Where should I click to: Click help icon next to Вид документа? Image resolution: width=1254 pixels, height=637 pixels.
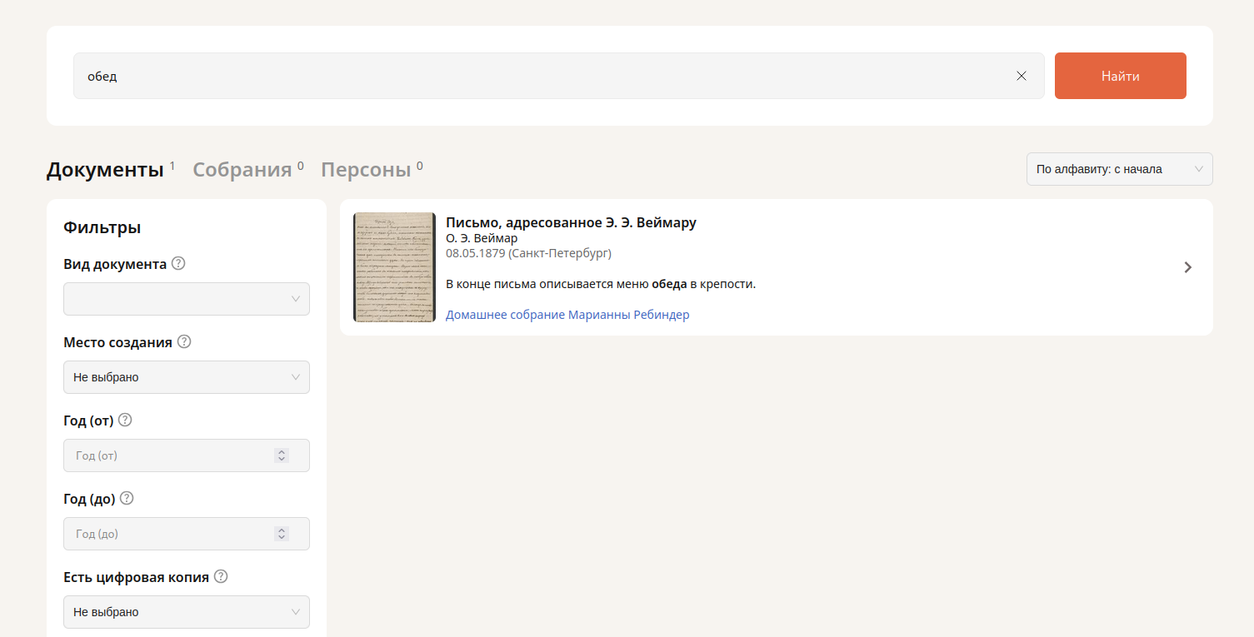(x=178, y=264)
